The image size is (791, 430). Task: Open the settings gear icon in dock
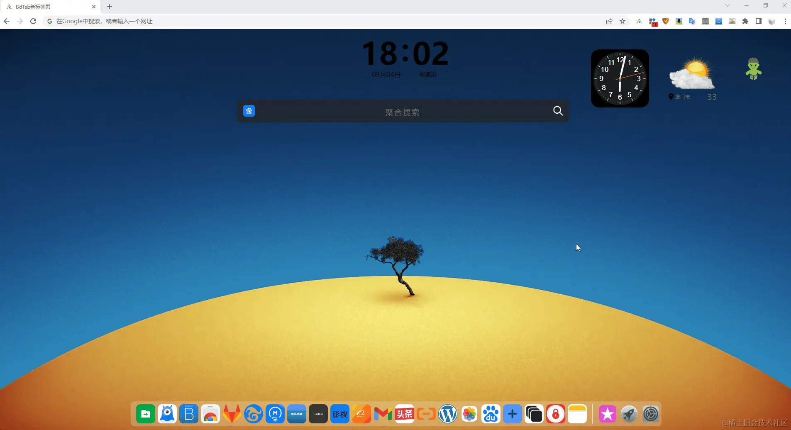click(651, 414)
